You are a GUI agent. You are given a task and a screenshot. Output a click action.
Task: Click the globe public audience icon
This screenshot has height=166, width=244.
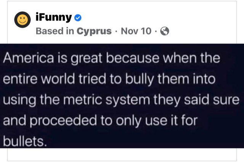[x=165, y=31]
